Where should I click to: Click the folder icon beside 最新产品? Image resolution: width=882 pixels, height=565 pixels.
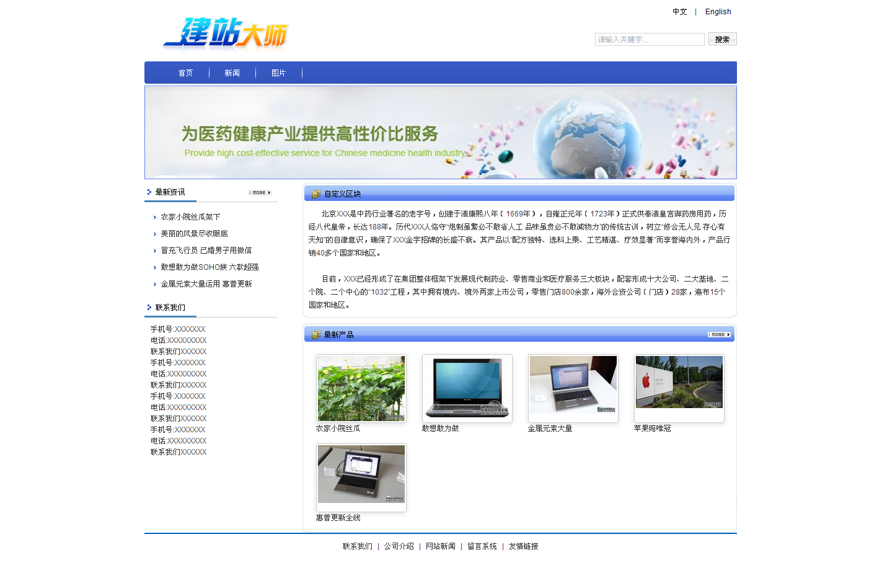pyautogui.click(x=316, y=335)
